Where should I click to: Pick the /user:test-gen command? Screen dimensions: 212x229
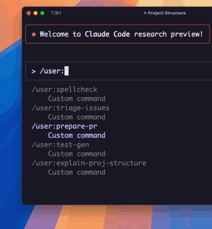[x=60, y=145]
